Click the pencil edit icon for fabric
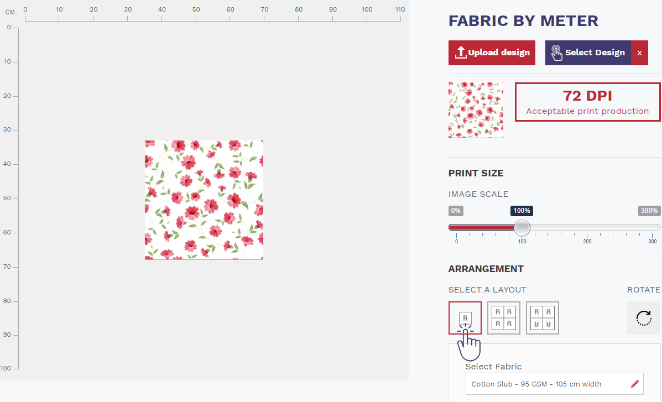662x402 pixels. (634, 384)
